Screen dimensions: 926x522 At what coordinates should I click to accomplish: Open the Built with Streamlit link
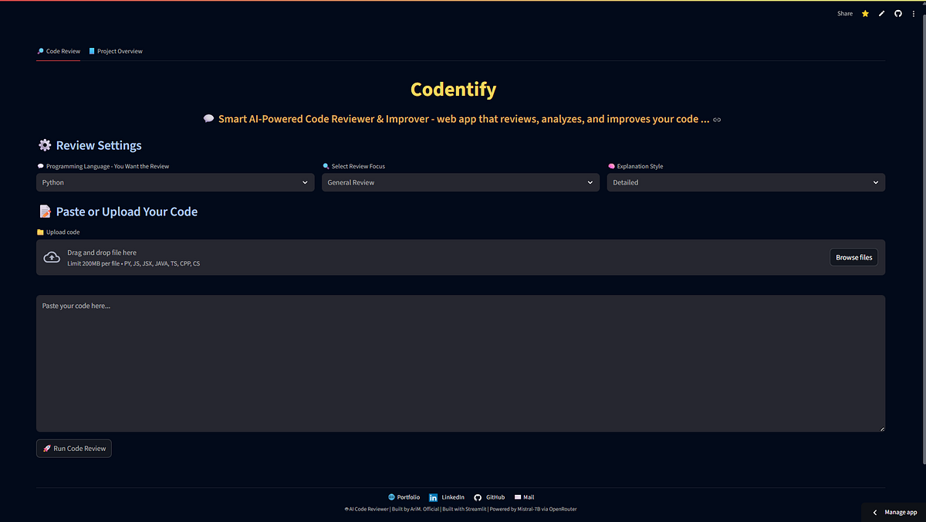click(464, 509)
